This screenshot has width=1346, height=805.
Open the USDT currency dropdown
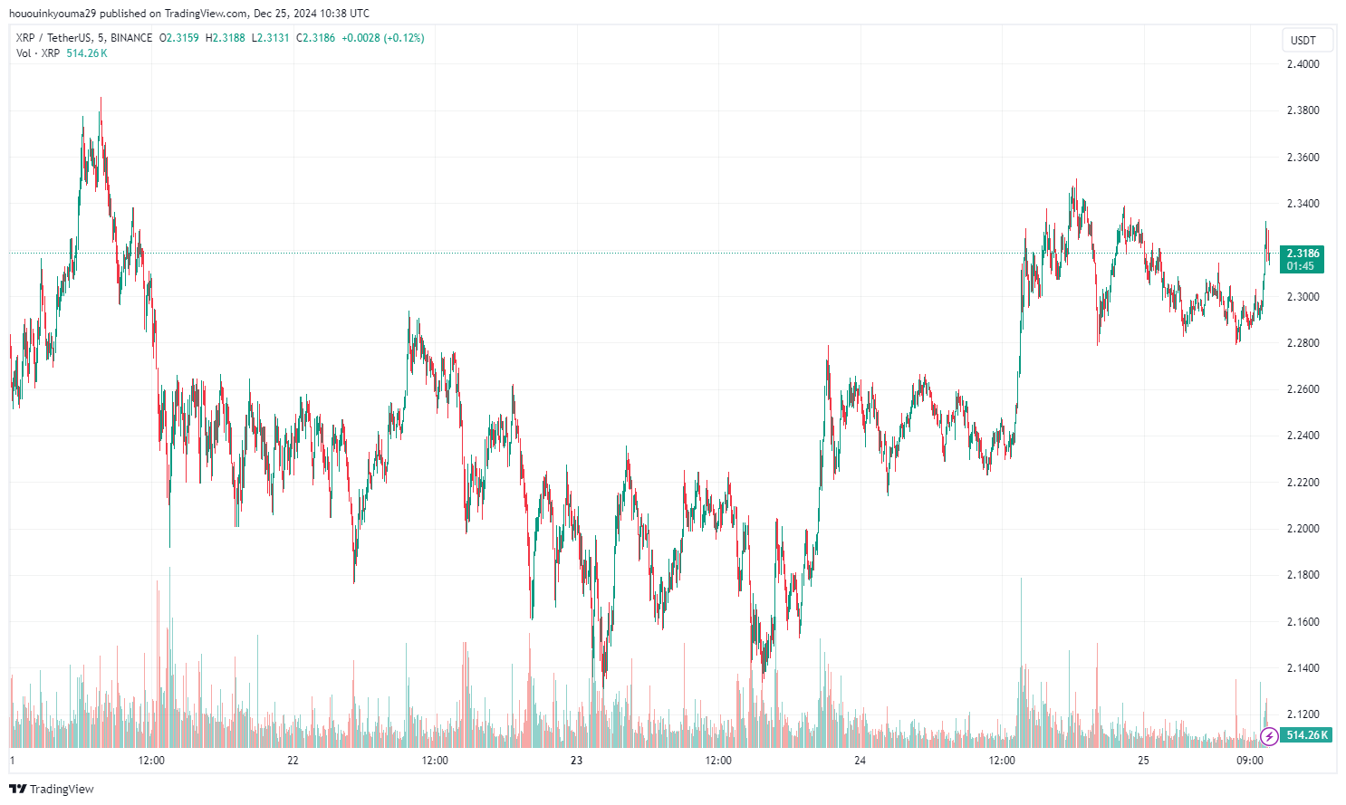[1309, 41]
